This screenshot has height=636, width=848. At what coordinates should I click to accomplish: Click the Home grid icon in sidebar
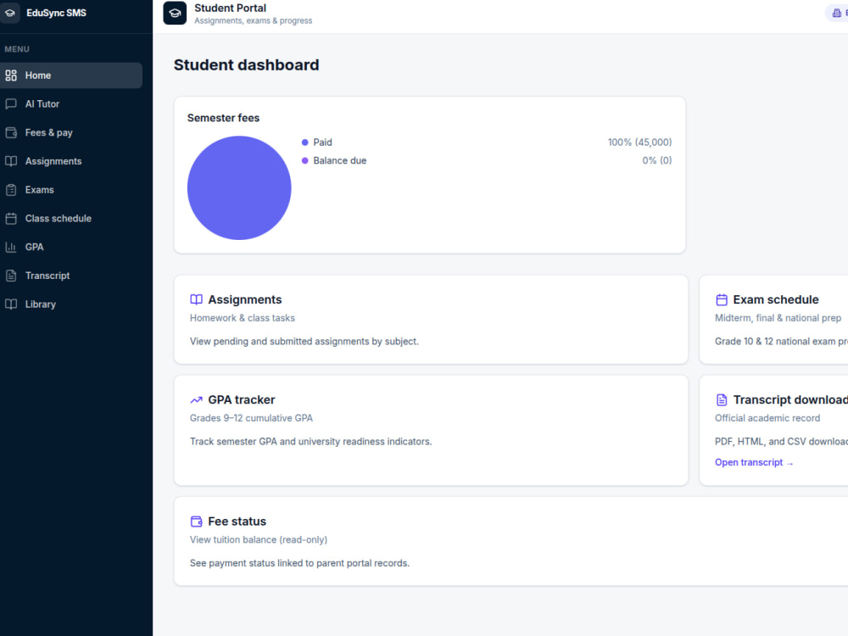[x=11, y=75]
